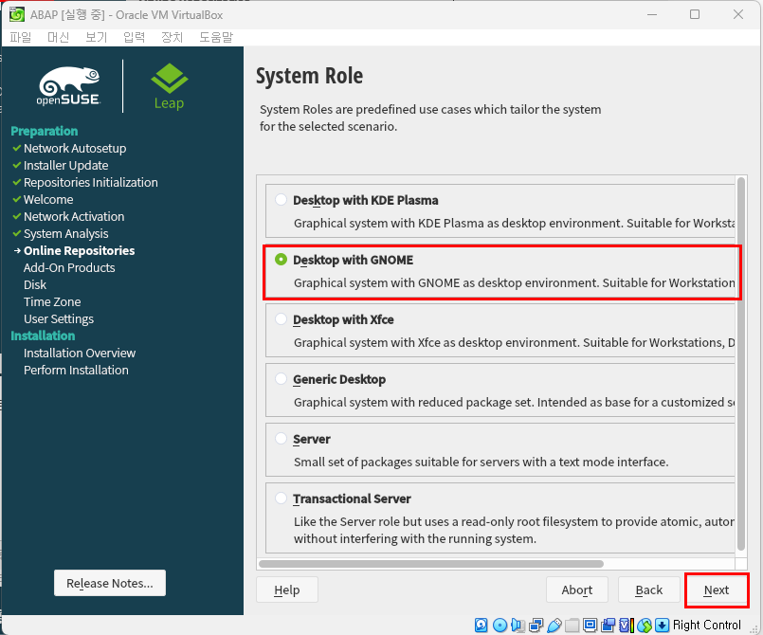763x635 pixels.
Task: Click the Right Control host key label
Action: [x=706, y=625]
